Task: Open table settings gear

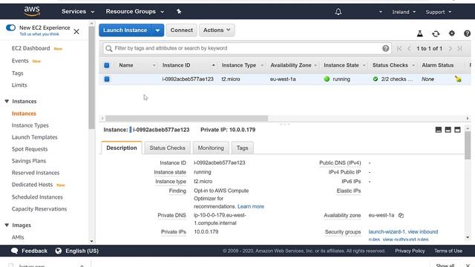Action: pyautogui.click(x=452, y=33)
